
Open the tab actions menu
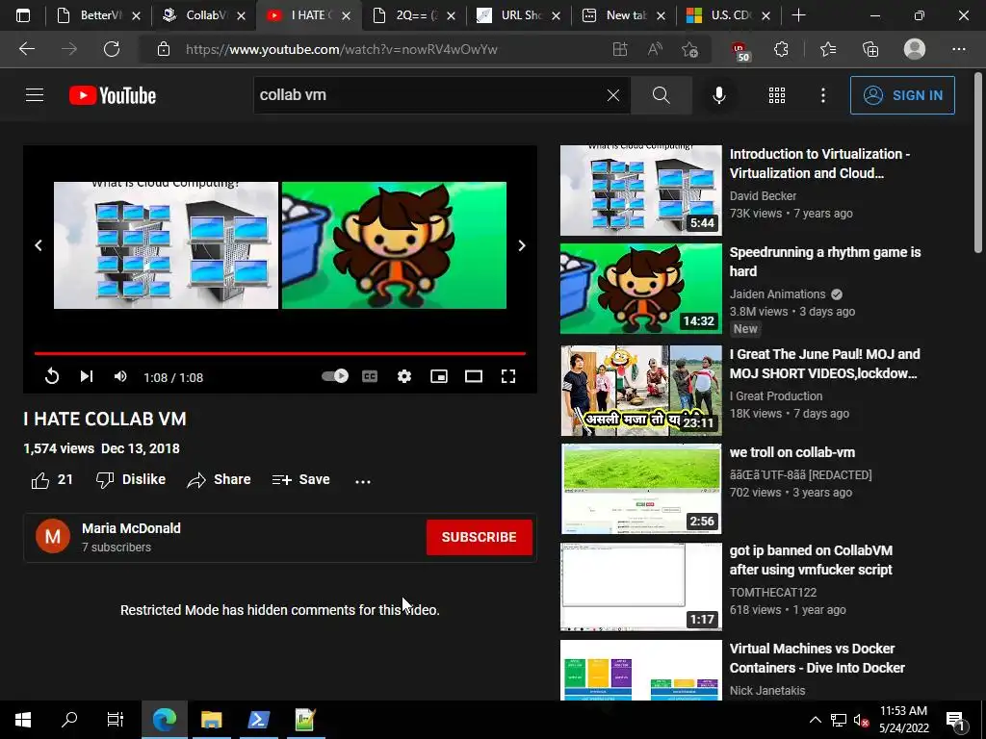(x=23, y=15)
